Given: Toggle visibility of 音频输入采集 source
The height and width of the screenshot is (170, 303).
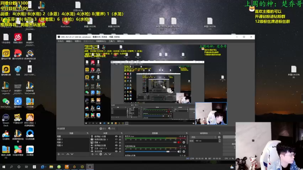Looking at the screenshot, I should point(116,136).
